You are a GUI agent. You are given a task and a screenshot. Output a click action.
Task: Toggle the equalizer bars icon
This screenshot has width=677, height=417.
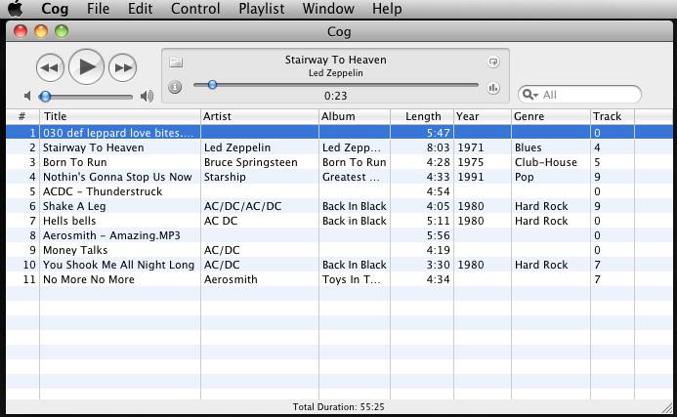pyautogui.click(x=493, y=88)
